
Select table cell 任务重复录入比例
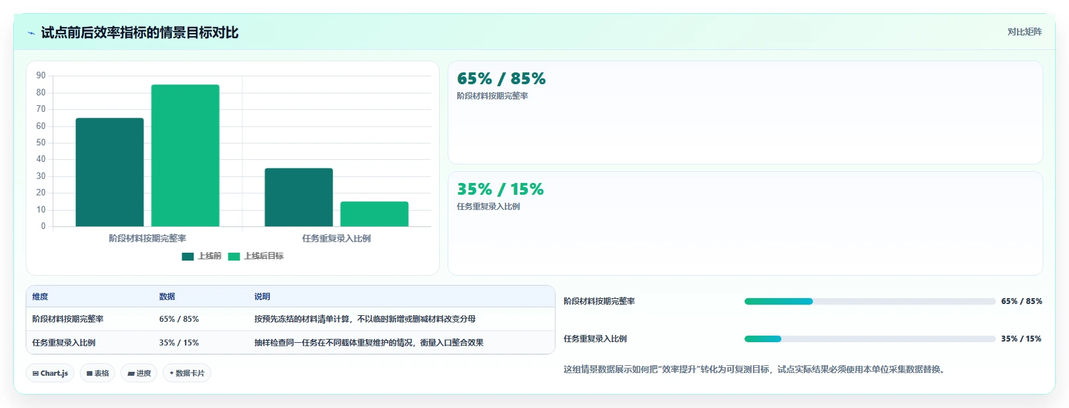tap(64, 343)
